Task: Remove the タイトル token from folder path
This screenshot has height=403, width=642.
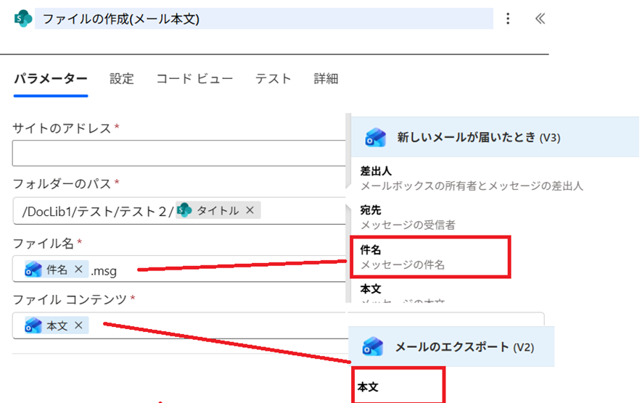Action: 250,210
